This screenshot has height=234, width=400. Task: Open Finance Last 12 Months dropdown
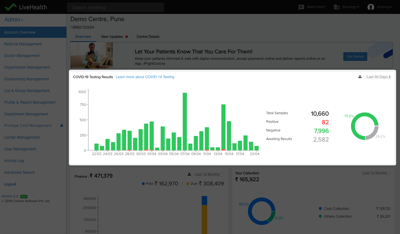pos(207,175)
